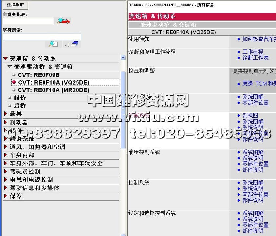Click the tree scrollbar up arrow

123,57
